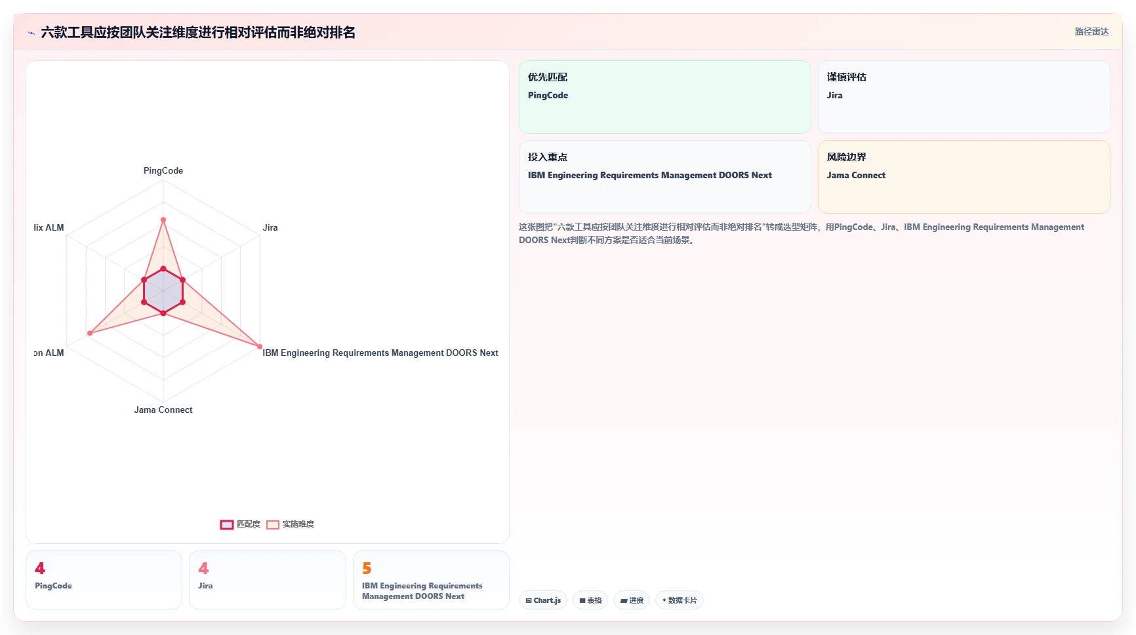Select the 谨慎评估 Jira card
The width and height of the screenshot is (1136, 635).
point(964,97)
